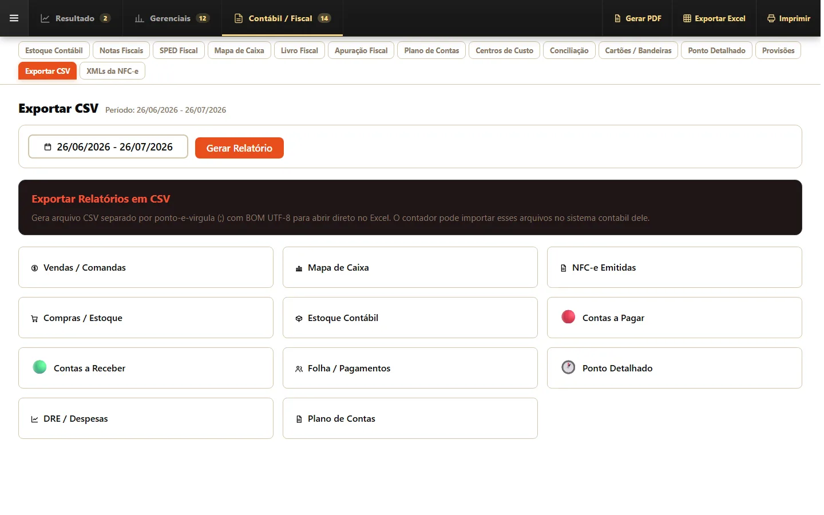Image resolution: width=824 pixels, height=515 pixels.
Task: Click the badge 12 on Gerenciais
Action: pos(203,18)
